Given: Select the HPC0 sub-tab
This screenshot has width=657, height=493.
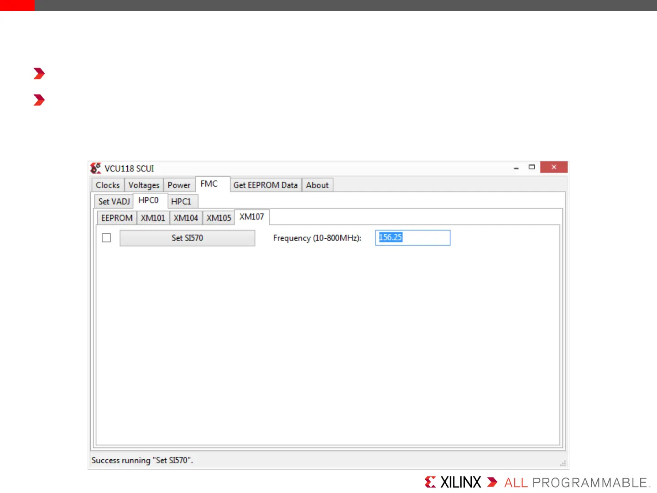Looking at the screenshot, I should pos(150,200).
